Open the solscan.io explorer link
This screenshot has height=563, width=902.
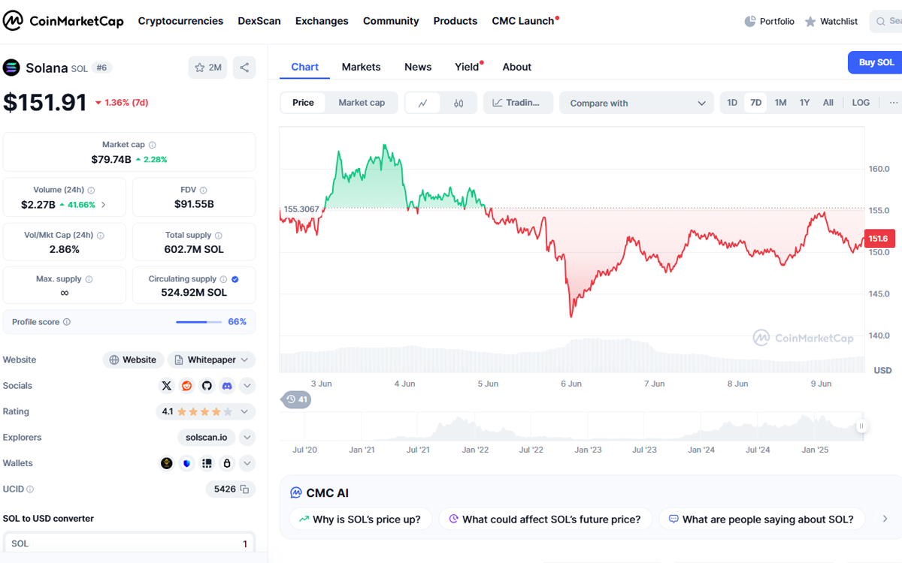[207, 438]
